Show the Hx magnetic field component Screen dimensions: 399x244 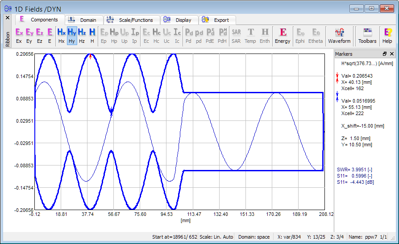62,36
